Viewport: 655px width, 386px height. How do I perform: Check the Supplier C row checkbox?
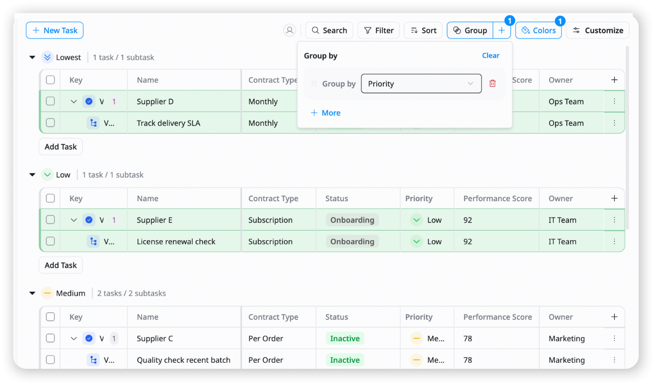pos(50,338)
